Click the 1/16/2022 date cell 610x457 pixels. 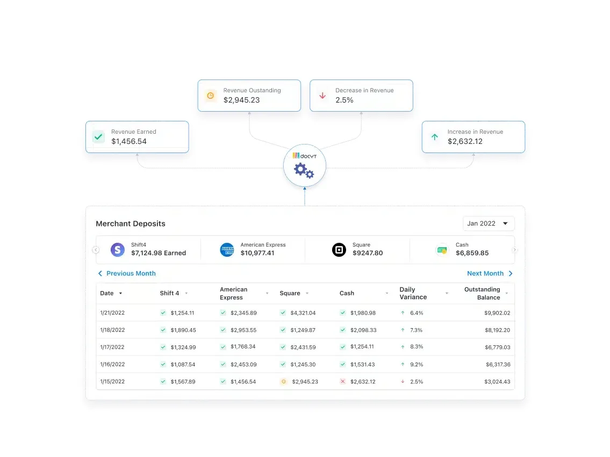pyautogui.click(x=112, y=365)
